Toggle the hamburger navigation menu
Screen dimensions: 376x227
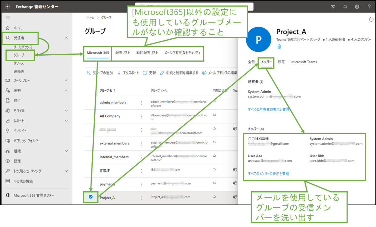8,18
